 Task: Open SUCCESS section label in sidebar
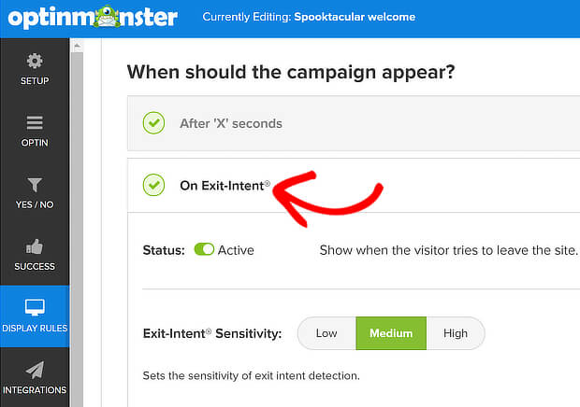35,266
